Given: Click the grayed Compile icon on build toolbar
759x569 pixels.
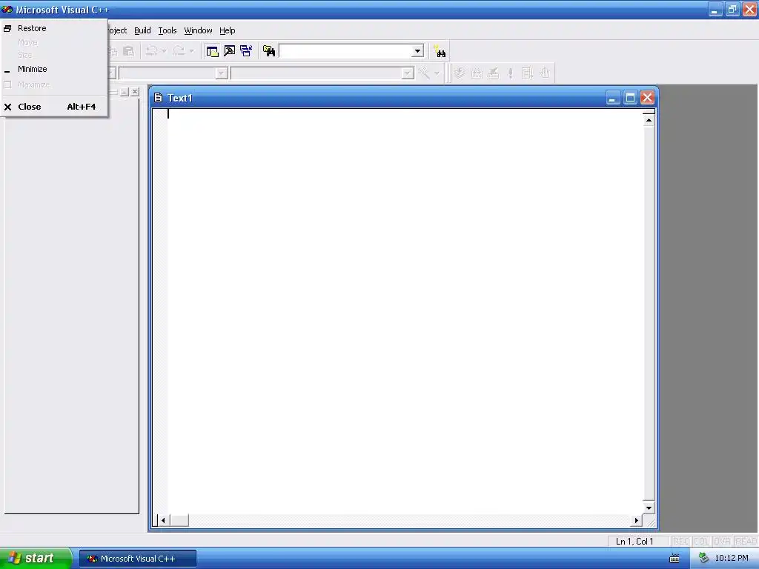Looking at the screenshot, I should pos(460,73).
